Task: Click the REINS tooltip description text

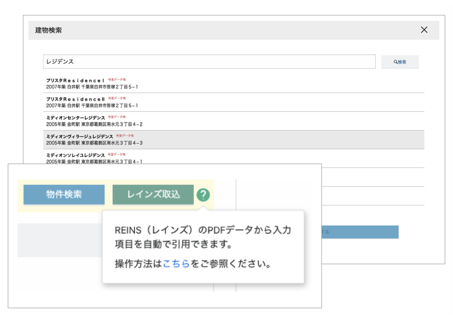Action: (203, 237)
